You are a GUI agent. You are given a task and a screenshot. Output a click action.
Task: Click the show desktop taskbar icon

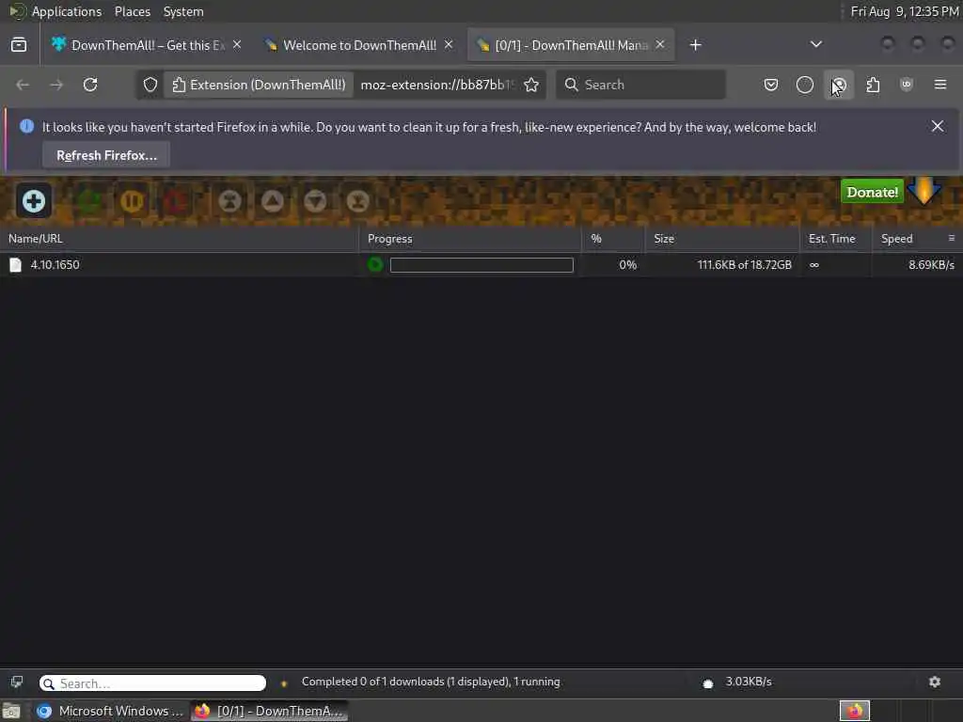(x=11, y=711)
